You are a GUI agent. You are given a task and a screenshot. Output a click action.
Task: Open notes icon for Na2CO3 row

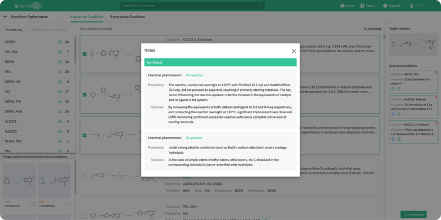(59, 131)
